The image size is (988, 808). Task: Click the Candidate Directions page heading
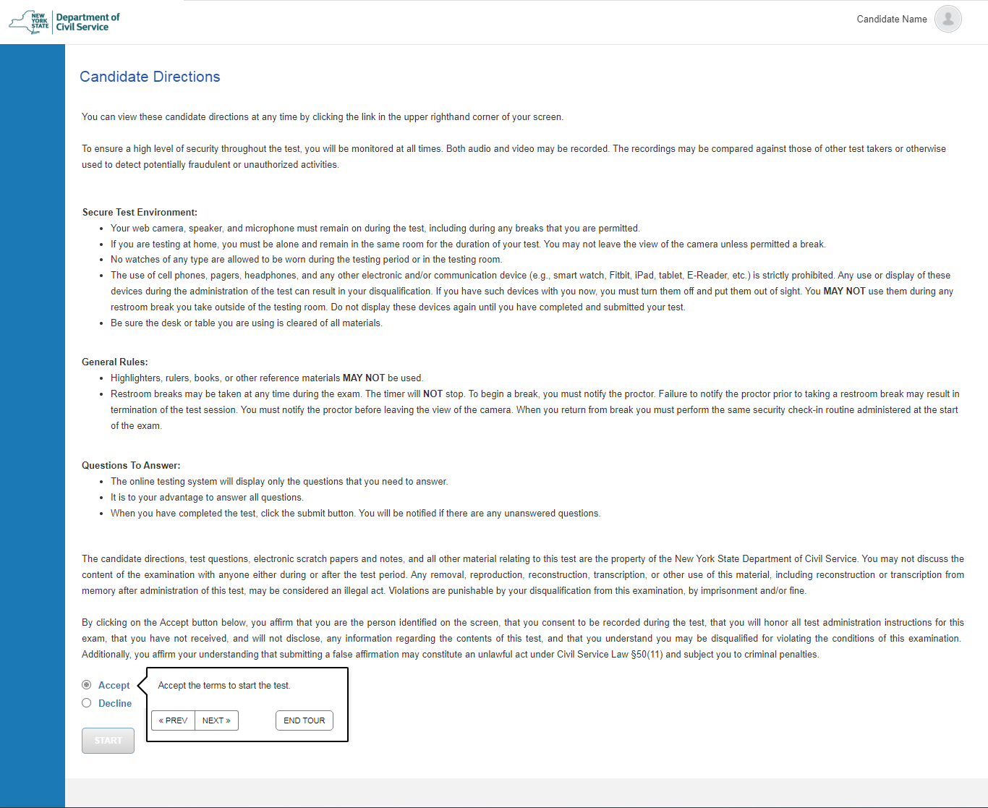pyautogui.click(x=150, y=77)
